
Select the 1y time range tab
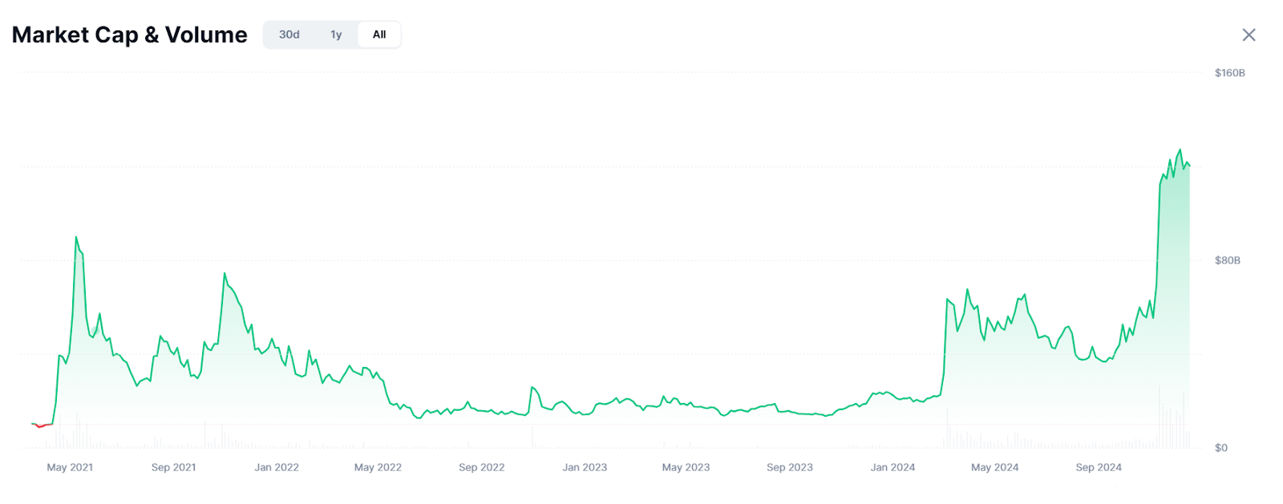(x=336, y=34)
